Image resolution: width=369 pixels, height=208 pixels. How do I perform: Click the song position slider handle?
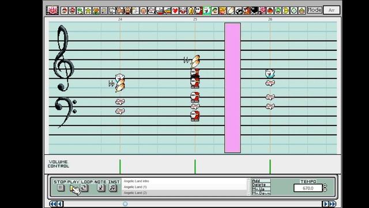(125, 204)
